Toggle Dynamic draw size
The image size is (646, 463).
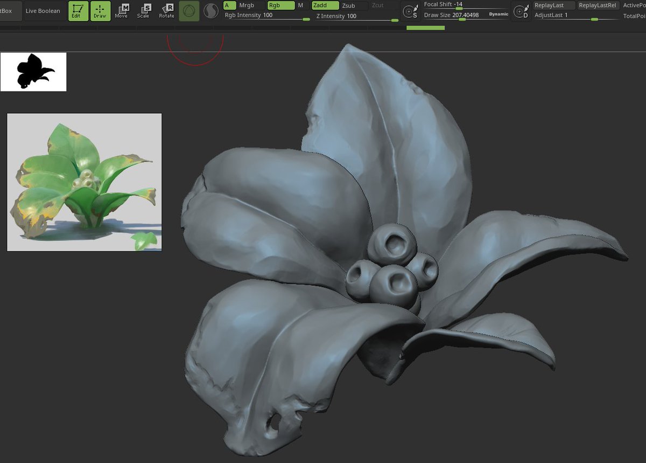pos(498,15)
